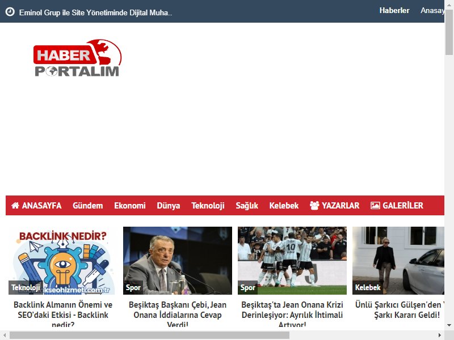Screen dimensions: 454x340
Task: Open Haberler in the top bar
Action: tap(394, 10)
